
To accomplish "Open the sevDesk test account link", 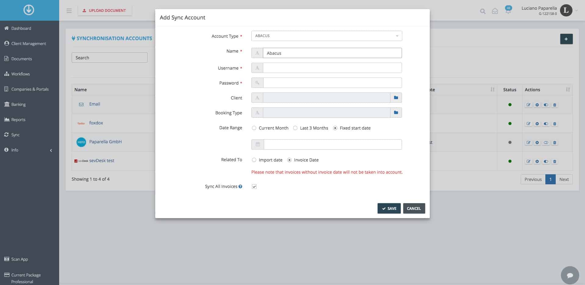I will point(102,161).
